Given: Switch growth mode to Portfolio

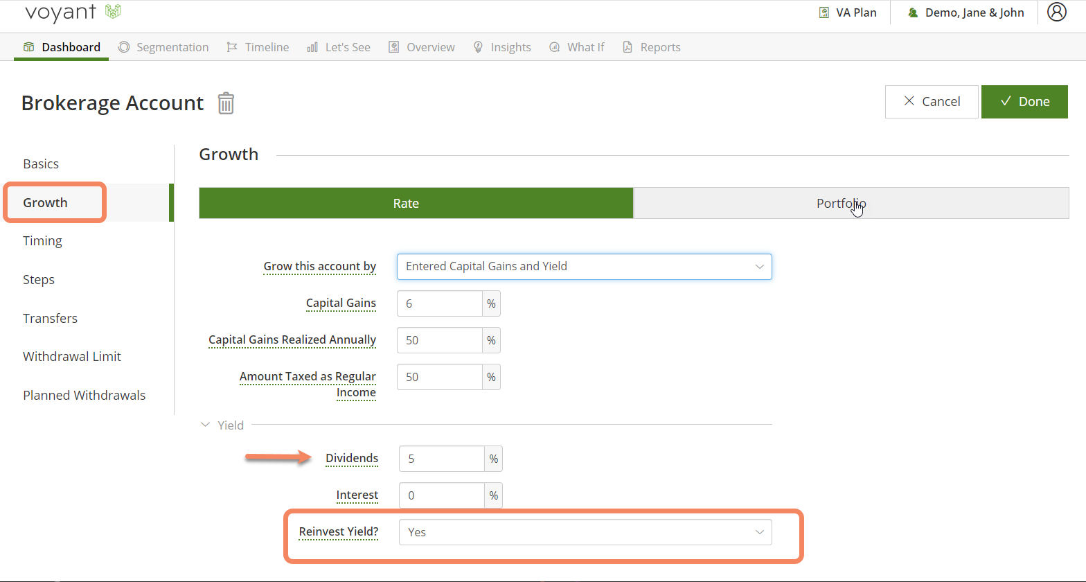Looking at the screenshot, I should [851, 203].
